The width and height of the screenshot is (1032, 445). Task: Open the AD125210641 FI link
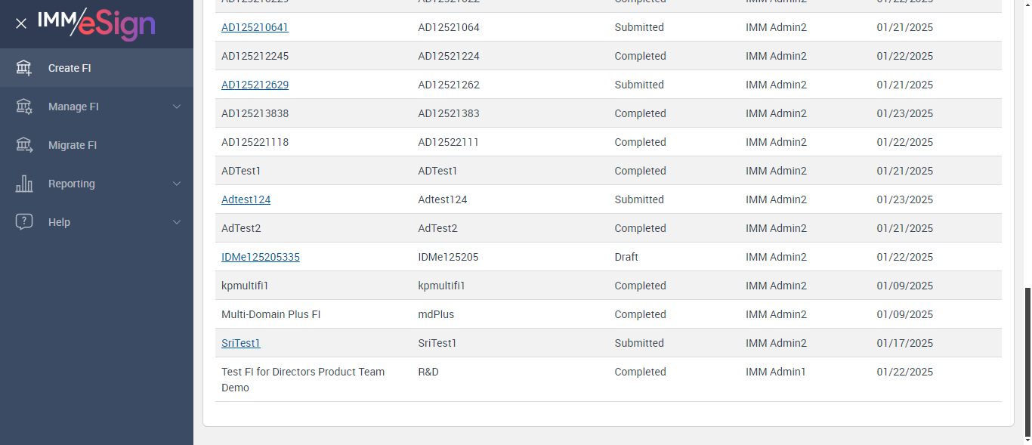pyautogui.click(x=255, y=27)
